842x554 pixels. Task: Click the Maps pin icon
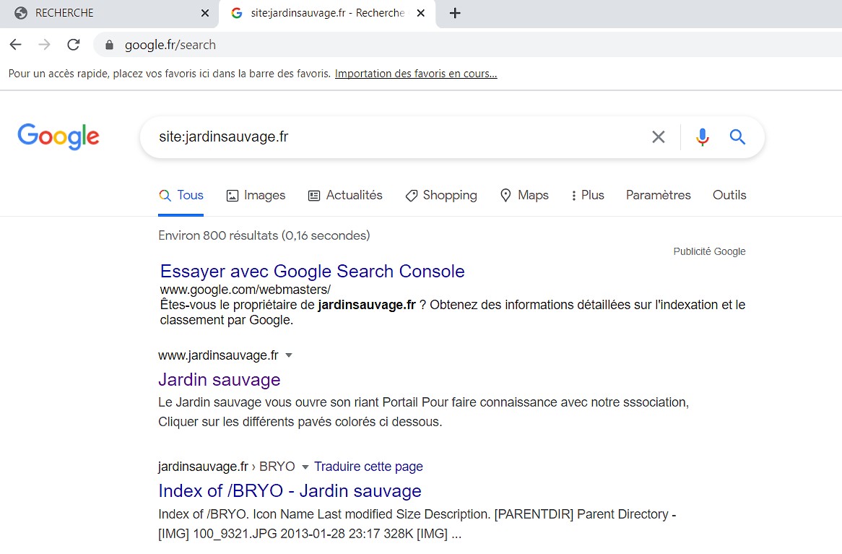click(505, 196)
